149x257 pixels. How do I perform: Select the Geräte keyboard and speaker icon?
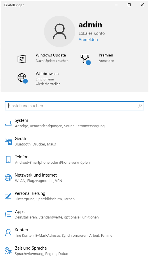[x=8, y=141]
